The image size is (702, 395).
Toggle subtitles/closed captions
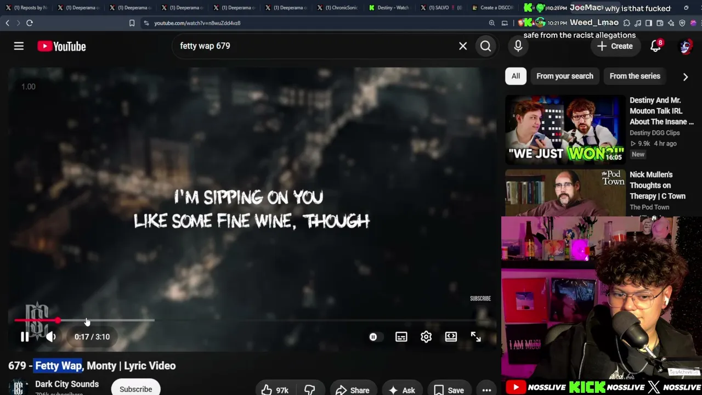[401, 337]
